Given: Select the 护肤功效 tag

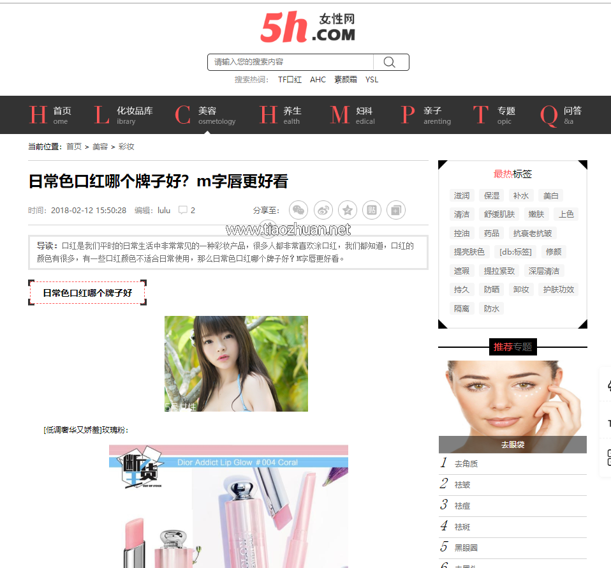Looking at the screenshot, I should [x=559, y=290].
